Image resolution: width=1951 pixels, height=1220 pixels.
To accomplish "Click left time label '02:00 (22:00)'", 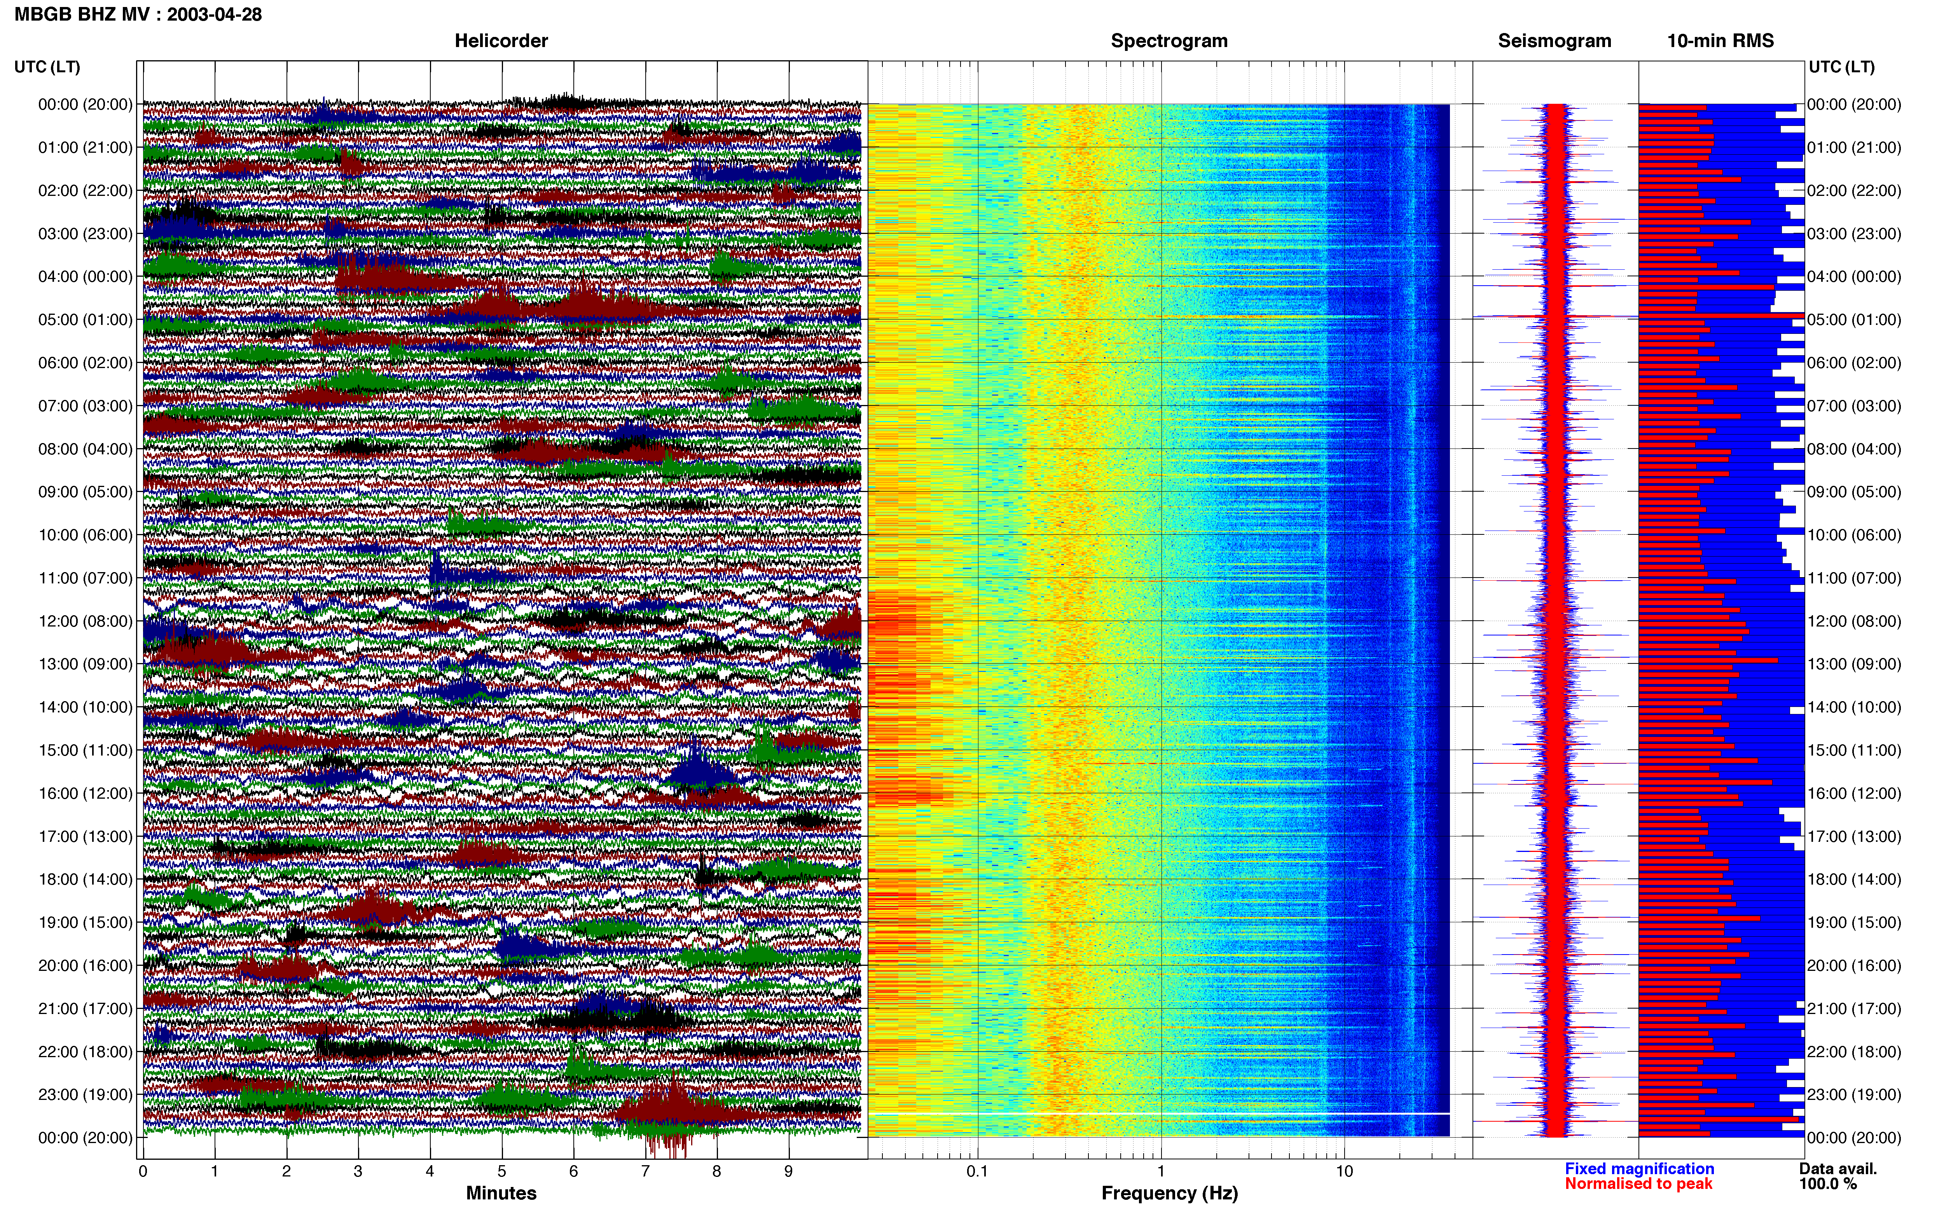I will click(x=86, y=190).
